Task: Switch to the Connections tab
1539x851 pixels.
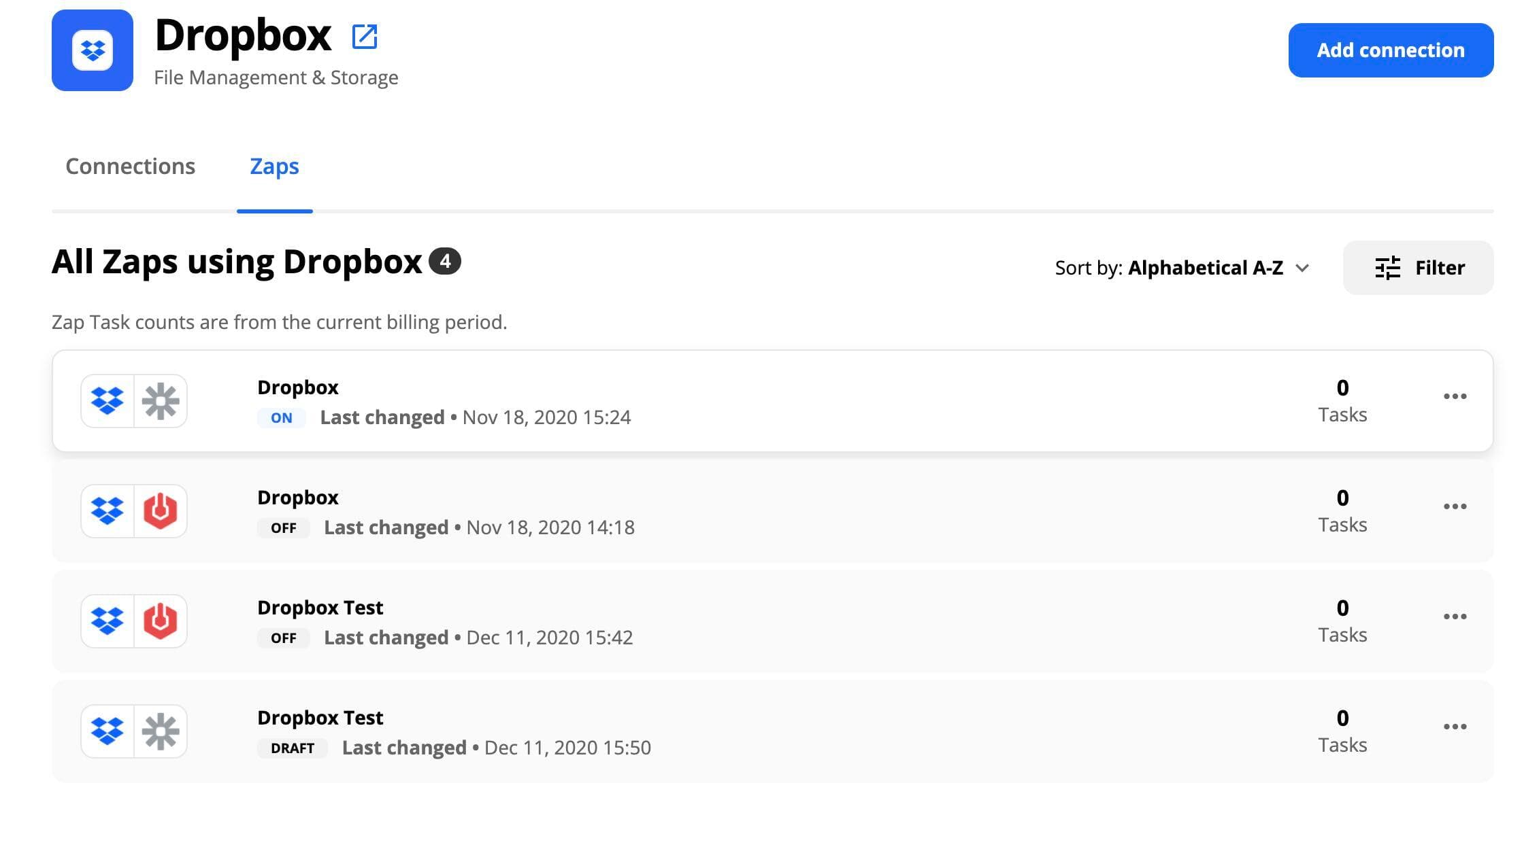Action: click(x=130, y=167)
